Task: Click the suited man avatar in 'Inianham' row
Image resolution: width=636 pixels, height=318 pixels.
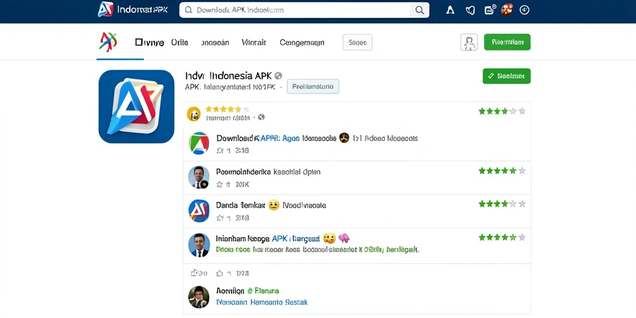Action: coord(199,245)
